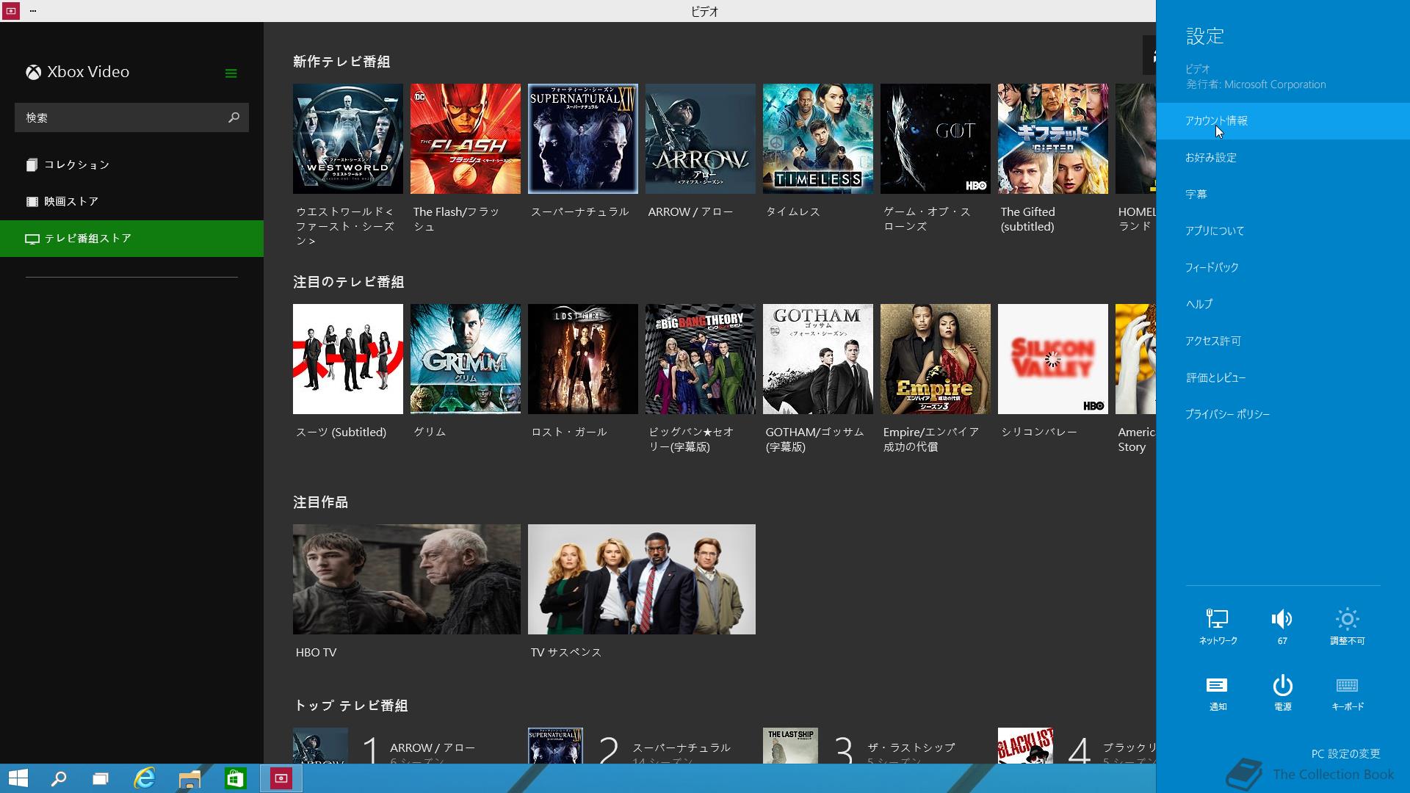Open File Explorer from the taskbar
Image resolution: width=1410 pixels, height=793 pixels.
(x=189, y=778)
